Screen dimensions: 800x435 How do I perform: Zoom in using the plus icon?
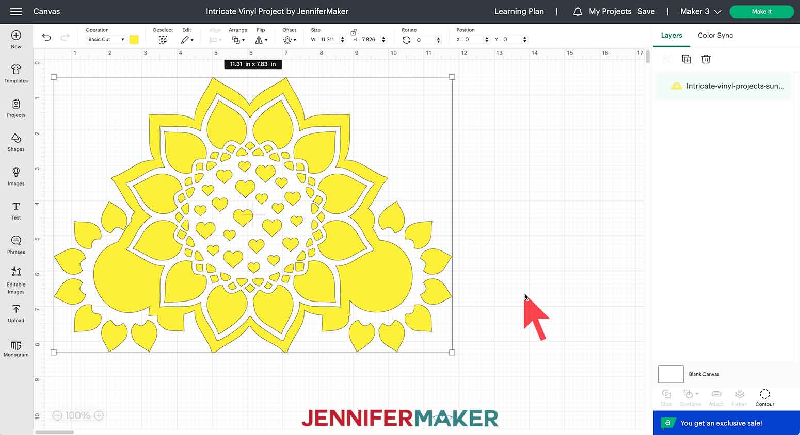pos(99,415)
